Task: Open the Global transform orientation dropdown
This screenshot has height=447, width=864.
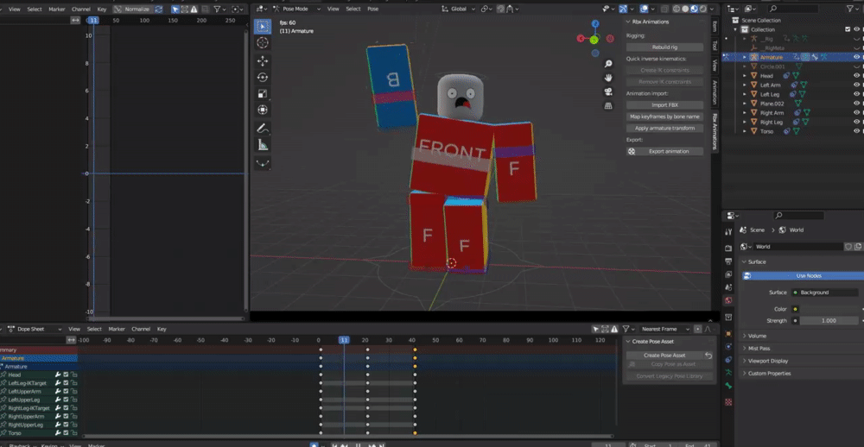Action: 458,9
